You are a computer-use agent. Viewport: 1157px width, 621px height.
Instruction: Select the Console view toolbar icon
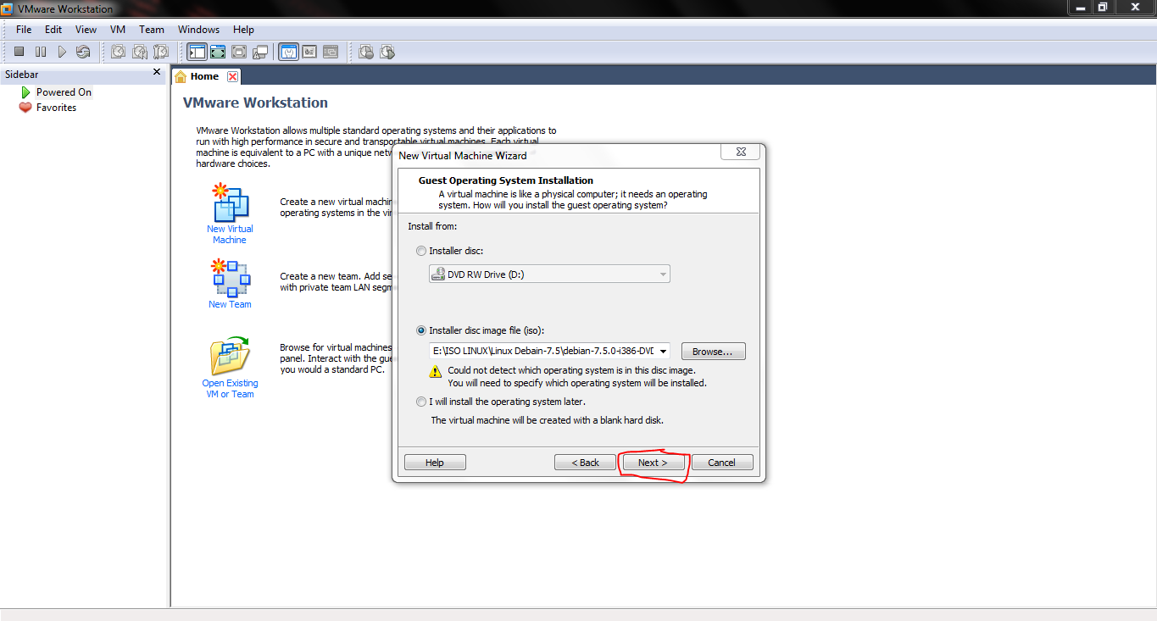[331, 52]
